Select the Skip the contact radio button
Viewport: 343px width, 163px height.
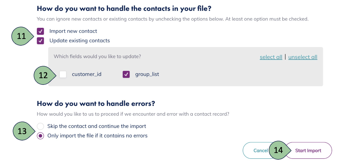(40, 126)
